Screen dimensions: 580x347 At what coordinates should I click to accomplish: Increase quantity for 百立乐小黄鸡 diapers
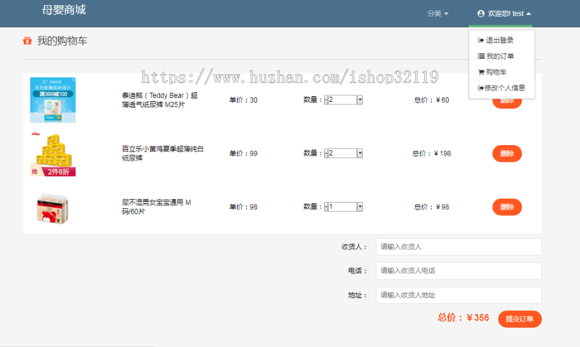(x=360, y=154)
